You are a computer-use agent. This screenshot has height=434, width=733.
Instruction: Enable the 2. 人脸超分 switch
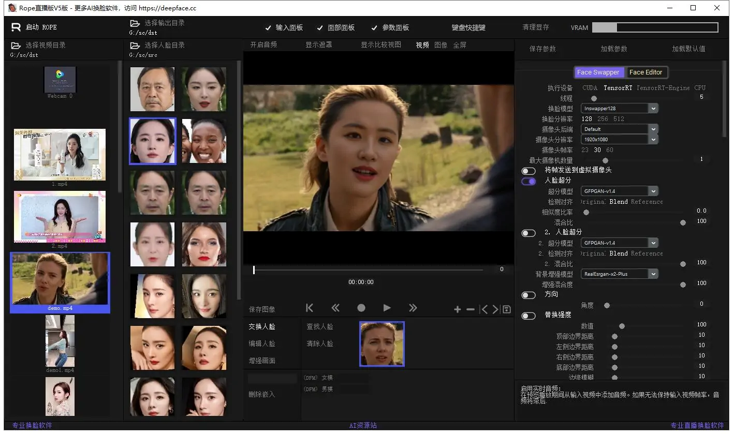[x=529, y=233]
